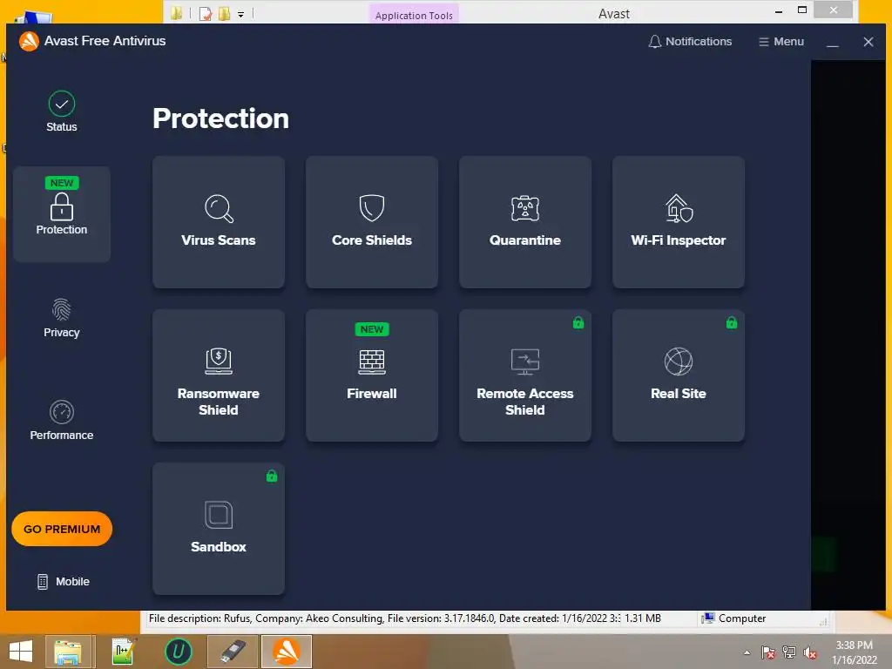Click the Avast logo in the header
Screen dimensions: 892x669
29,41
